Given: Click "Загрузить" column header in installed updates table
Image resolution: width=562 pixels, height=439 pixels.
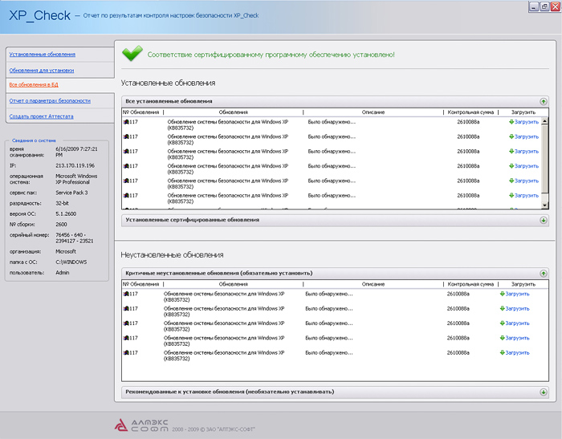Looking at the screenshot, I should [x=523, y=112].
